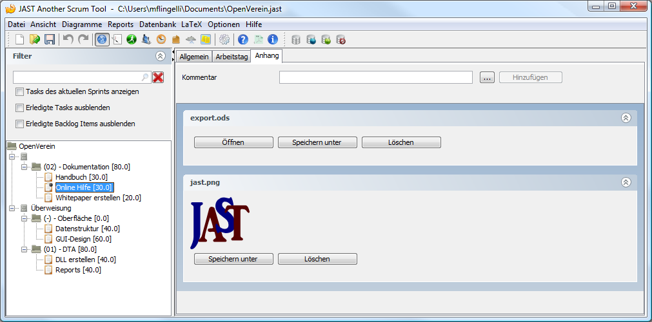Click the green running-man sprint icon
This screenshot has height=322, width=652.
pyautogui.click(x=132, y=39)
